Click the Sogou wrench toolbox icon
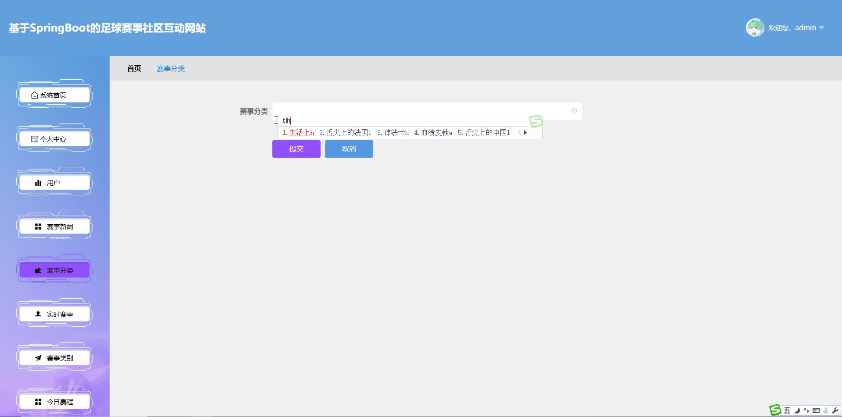Viewport: 842px width, 417px height. pos(835,410)
